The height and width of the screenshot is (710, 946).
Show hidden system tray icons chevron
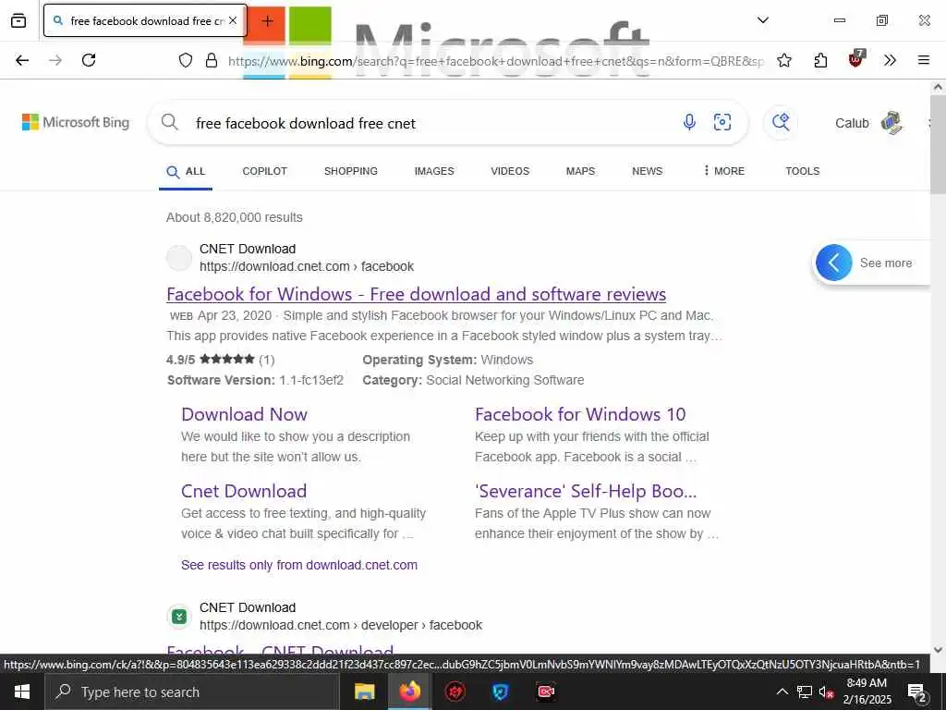pyautogui.click(x=782, y=692)
